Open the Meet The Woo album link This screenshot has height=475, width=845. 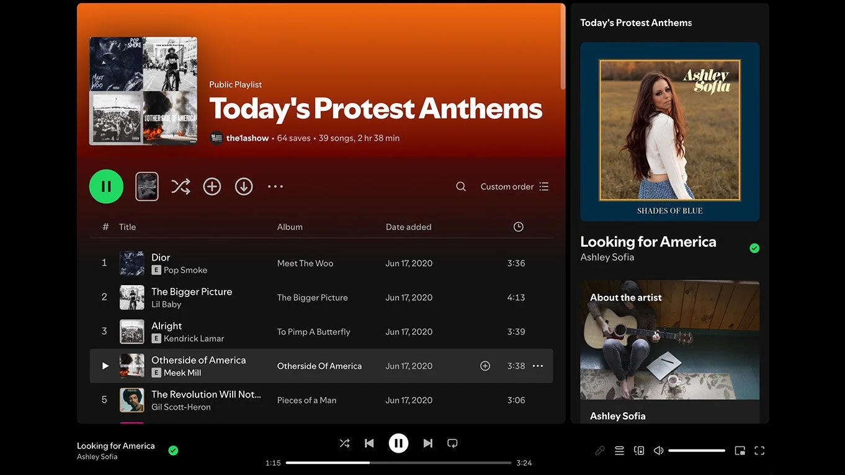[x=305, y=264]
